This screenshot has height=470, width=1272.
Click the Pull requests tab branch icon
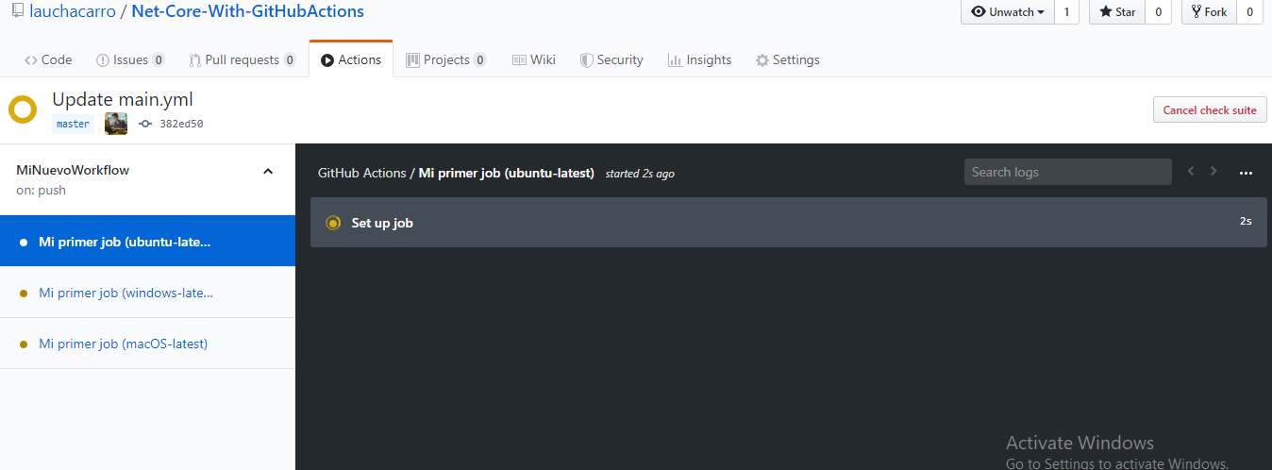195,60
